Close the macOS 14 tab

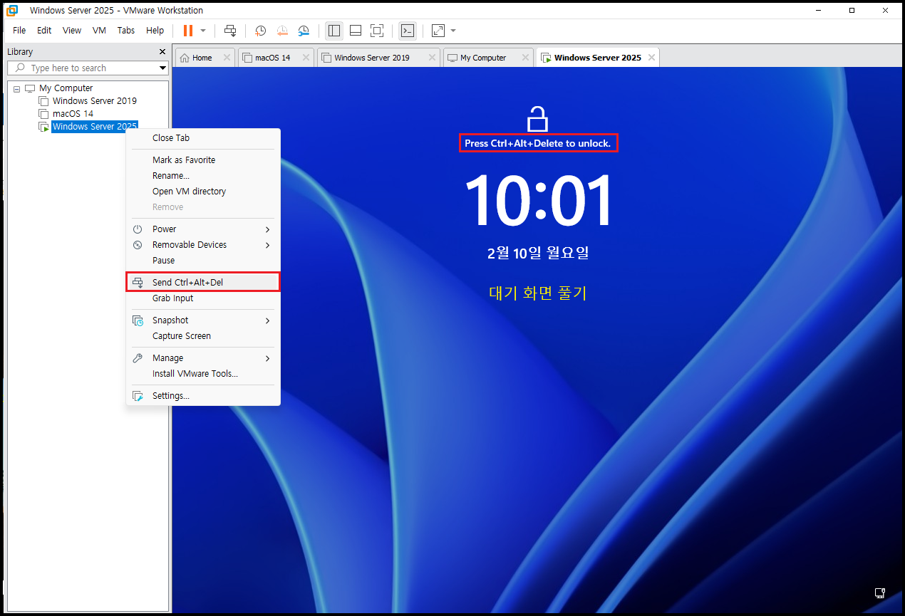pyautogui.click(x=306, y=58)
